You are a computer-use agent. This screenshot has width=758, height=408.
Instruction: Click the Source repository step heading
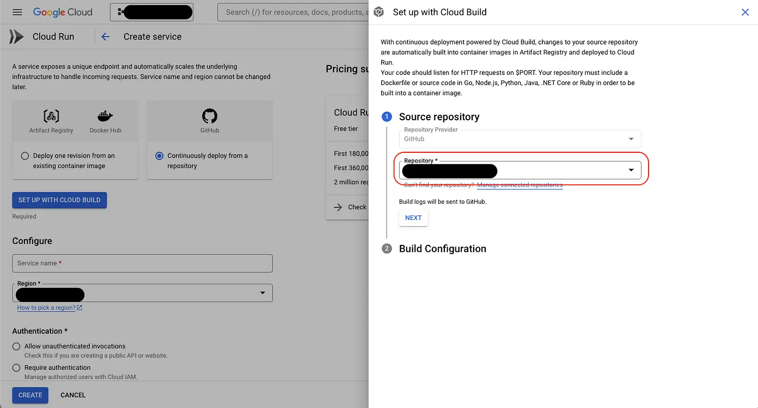439,117
